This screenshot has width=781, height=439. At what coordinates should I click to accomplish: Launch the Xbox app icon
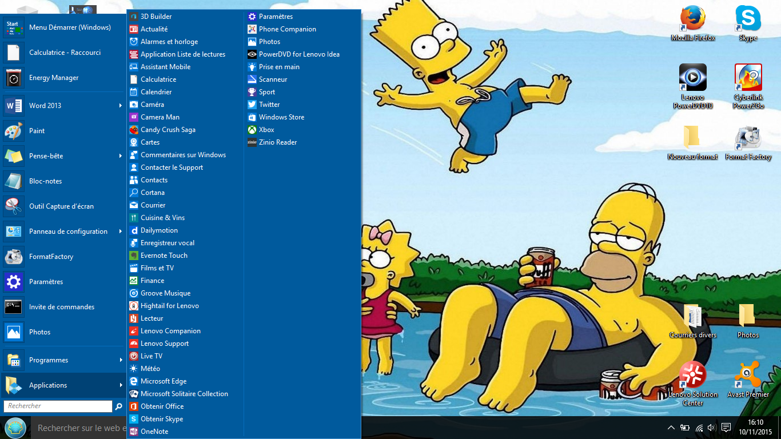[x=252, y=130]
